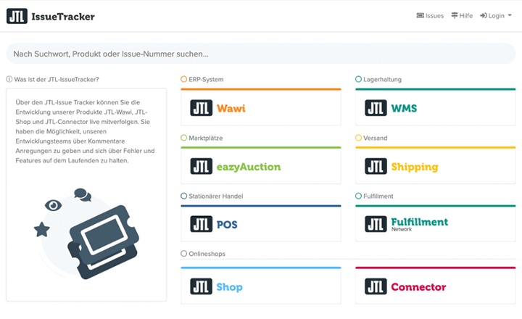Open the eazyAuction product link
Screen dimensions: 522x319
click(x=248, y=167)
